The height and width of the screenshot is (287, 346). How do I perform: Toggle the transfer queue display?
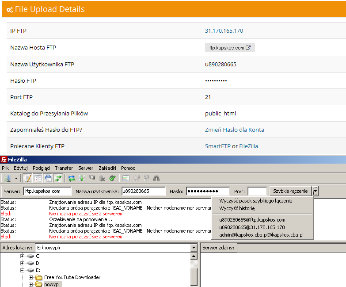58,178
